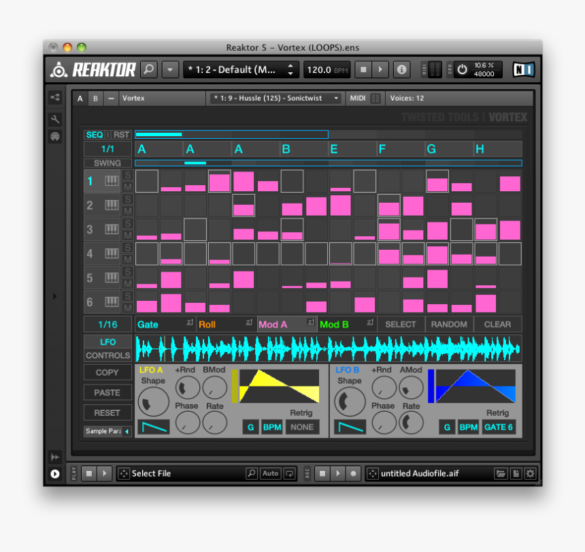Show the LFO page

[108, 342]
